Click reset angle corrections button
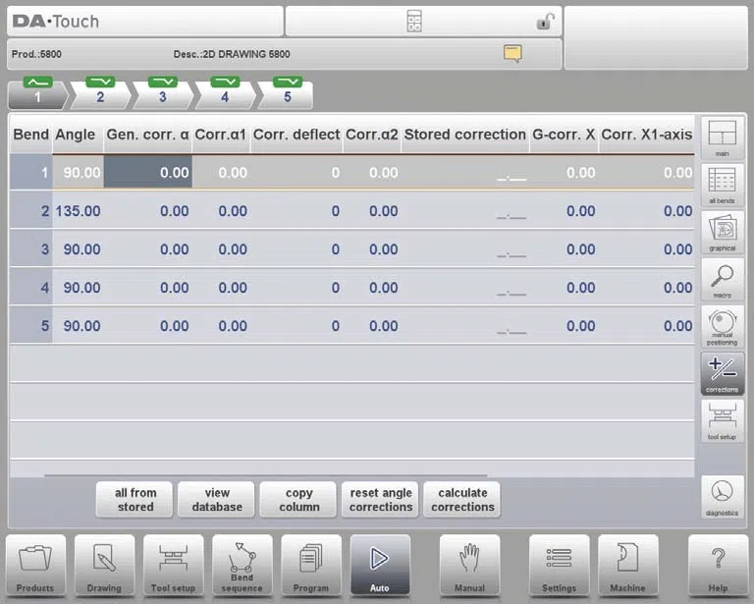 380,500
